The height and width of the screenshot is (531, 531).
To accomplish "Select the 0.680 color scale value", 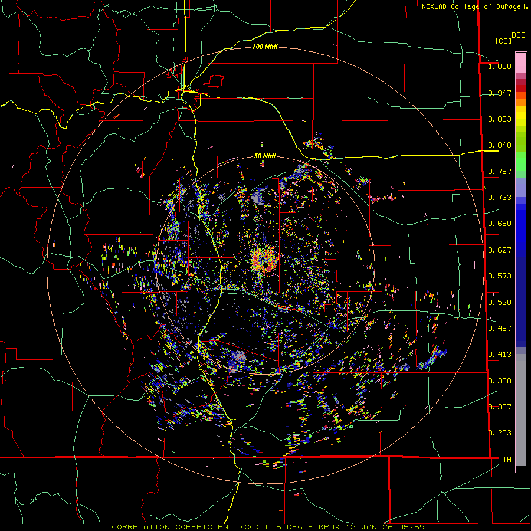I will pyautogui.click(x=500, y=224).
